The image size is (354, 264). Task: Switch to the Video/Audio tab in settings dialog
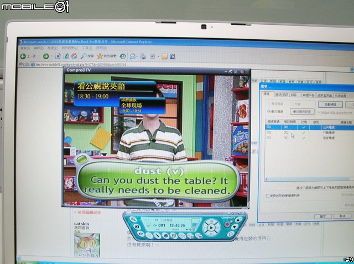pos(282,95)
